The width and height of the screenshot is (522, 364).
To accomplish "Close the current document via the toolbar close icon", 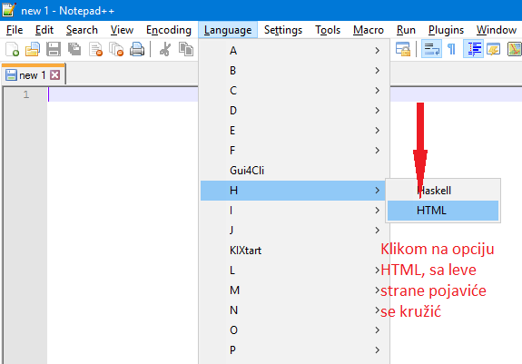I will pos(95,49).
